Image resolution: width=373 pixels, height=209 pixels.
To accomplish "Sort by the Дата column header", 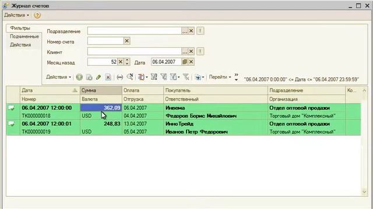I will click(x=50, y=91).
